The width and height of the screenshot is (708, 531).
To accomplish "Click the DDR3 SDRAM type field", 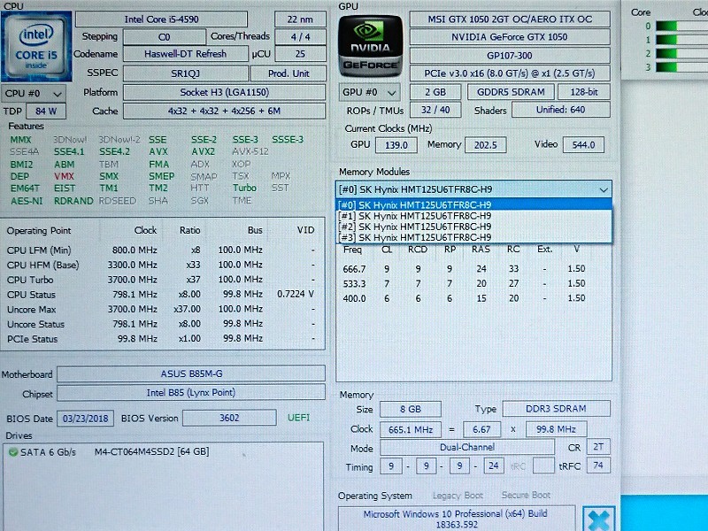I will [x=557, y=409].
